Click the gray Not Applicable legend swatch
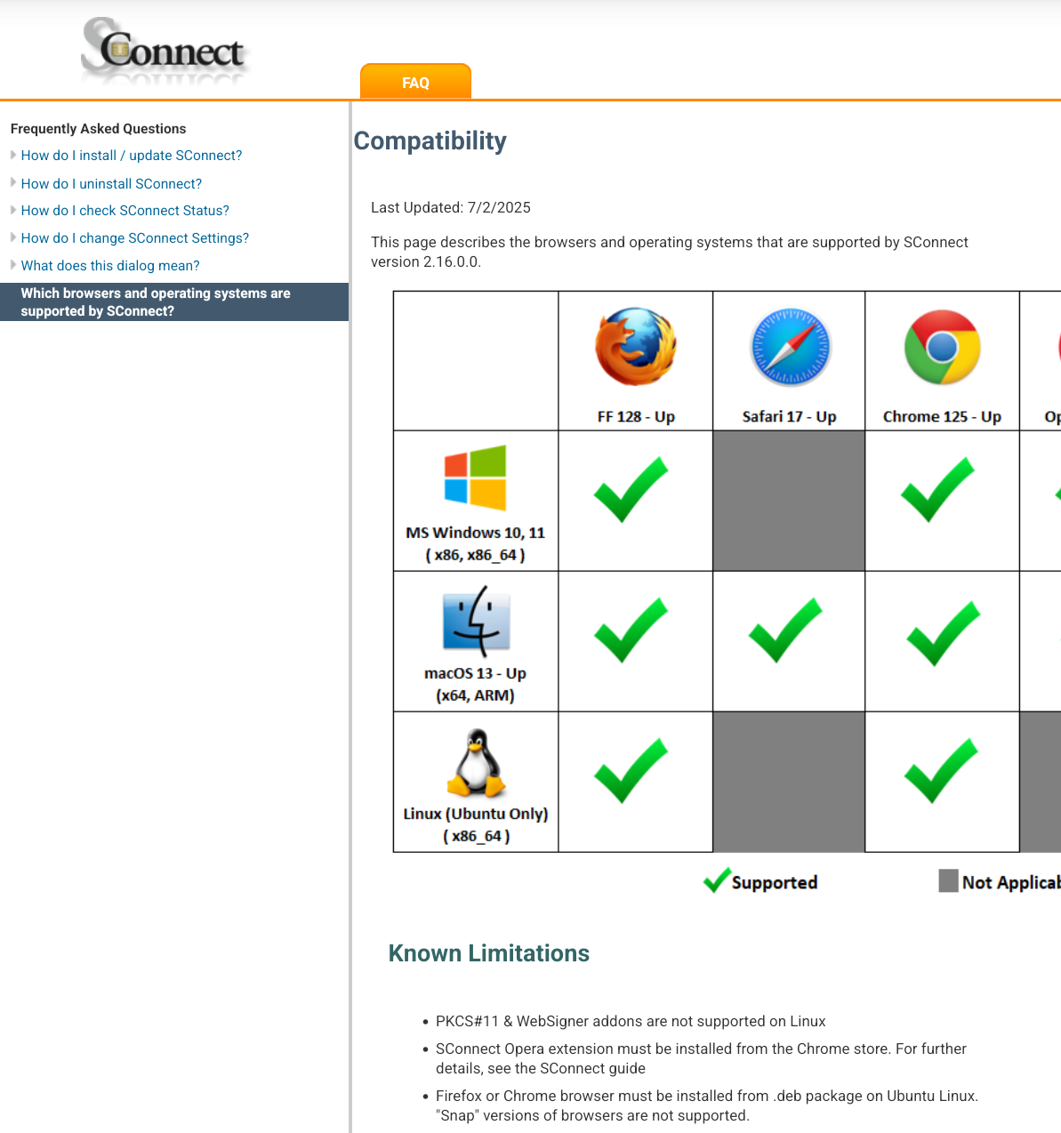The width and height of the screenshot is (1061, 1133). tap(948, 880)
